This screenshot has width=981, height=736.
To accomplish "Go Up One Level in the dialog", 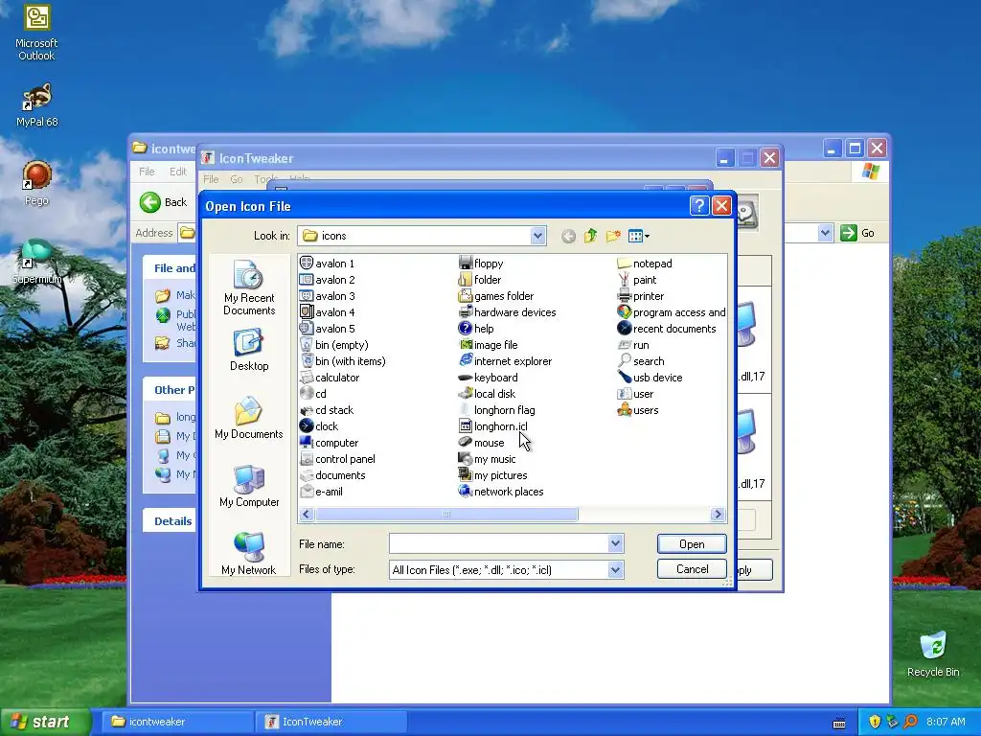I will pos(590,236).
